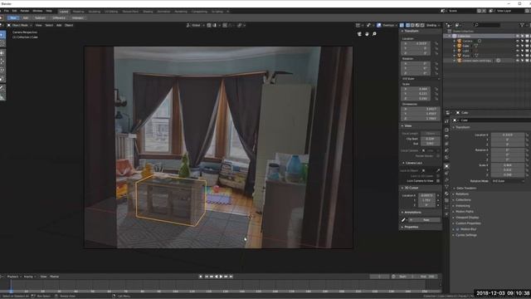Toggle the Render Border checkbox
The height and width of the screenshot is (299, 531).
438,156
